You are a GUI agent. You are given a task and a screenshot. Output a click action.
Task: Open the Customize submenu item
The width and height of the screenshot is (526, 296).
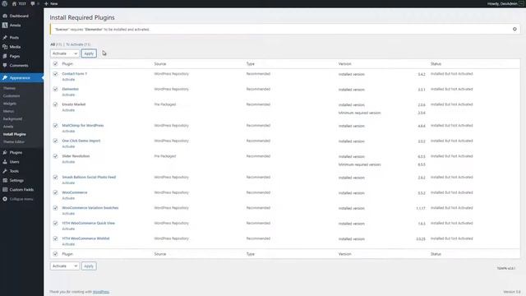tap(12, 96)
